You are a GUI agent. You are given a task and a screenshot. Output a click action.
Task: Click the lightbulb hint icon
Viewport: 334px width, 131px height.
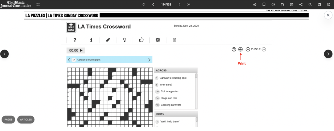(125, 40)
